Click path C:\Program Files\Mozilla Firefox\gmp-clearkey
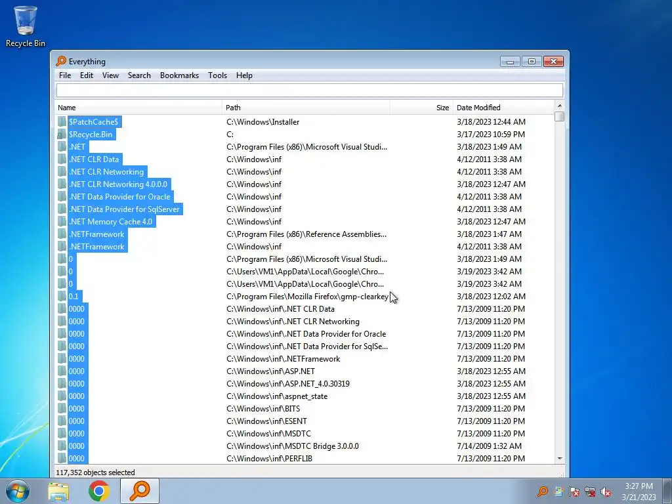Screen dimensions: 672x504 point(307,296)
